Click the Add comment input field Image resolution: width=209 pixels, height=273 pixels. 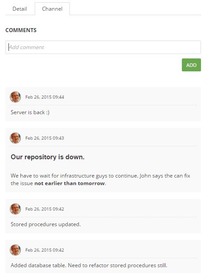click(x=103, y=47)
